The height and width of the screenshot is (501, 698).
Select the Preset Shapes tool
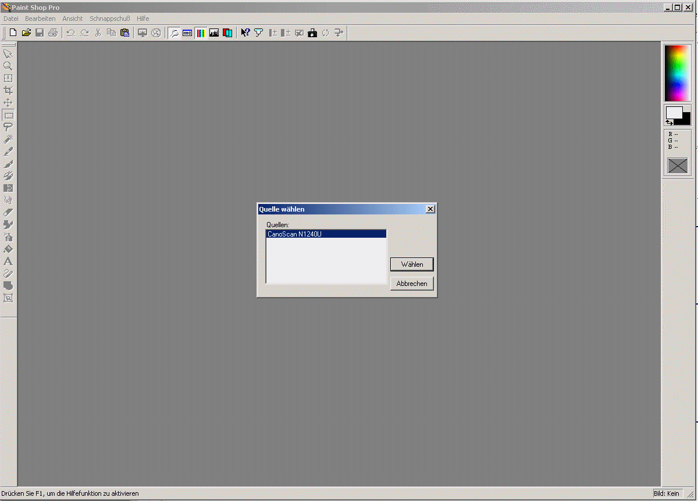tap(8, 285)
